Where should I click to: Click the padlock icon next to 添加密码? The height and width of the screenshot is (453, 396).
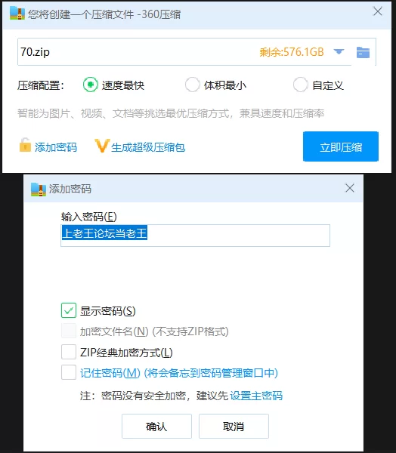(x=25, y=145)
